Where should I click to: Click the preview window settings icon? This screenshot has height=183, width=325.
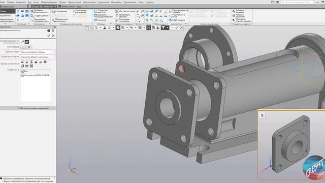[x=262, y=115]
